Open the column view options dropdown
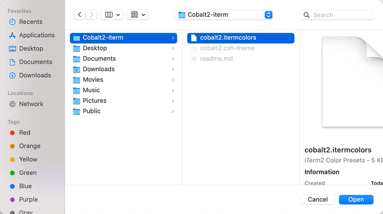Viewport: 383px width, 214px height. tap(112, 15)
